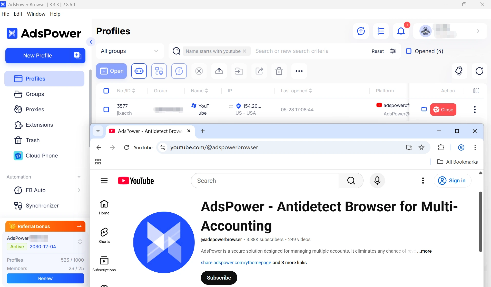Click the synchronizer windows icon in toolbar

coord(159,71)
